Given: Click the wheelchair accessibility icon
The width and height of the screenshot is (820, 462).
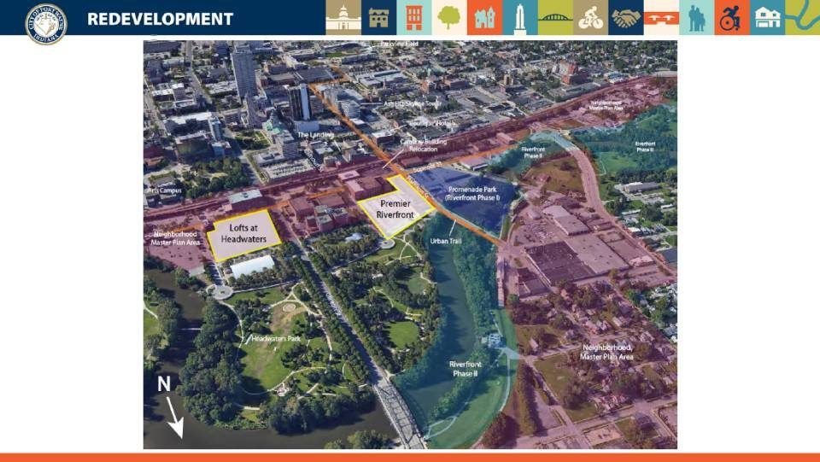Looking at the screenshot, I should pos(731,18).
